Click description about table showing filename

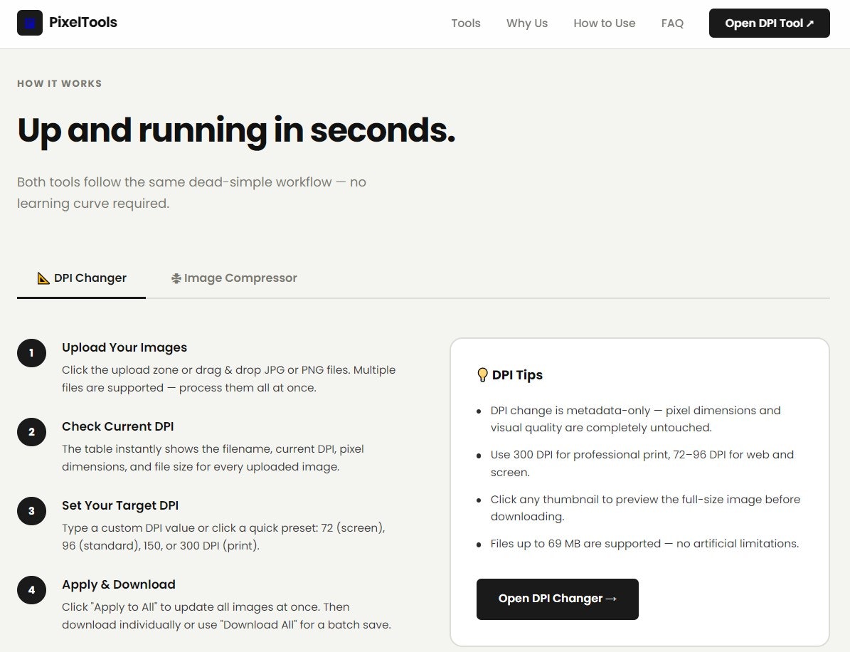pos(213,457)
